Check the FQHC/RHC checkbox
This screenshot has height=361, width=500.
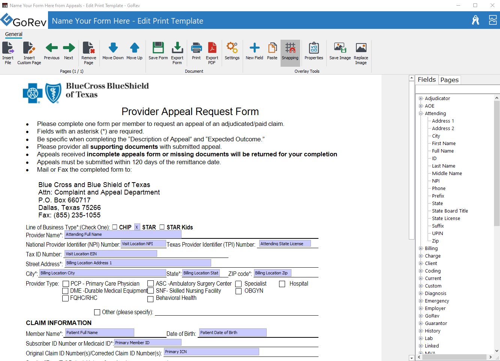click(x=66, y=298)
